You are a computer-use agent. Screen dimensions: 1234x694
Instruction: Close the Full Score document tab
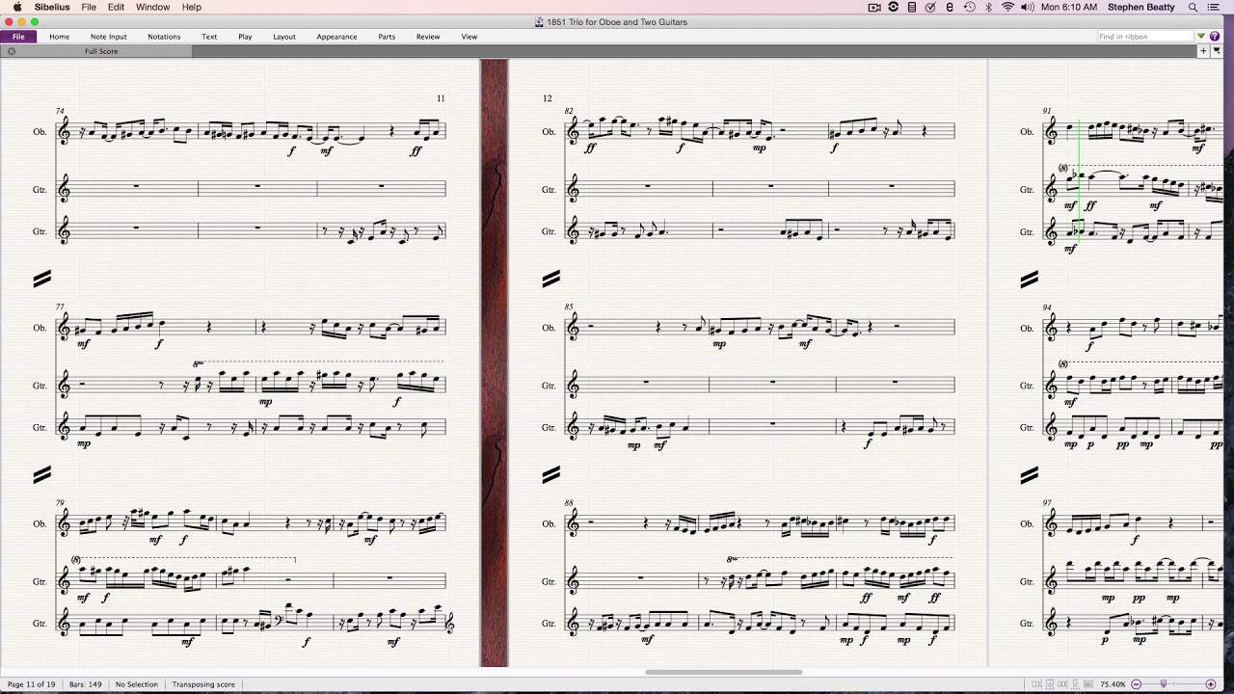(x=12, y=51)
